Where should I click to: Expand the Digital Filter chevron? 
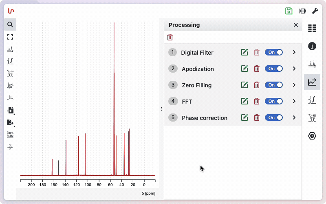click(x=294, y=52)
